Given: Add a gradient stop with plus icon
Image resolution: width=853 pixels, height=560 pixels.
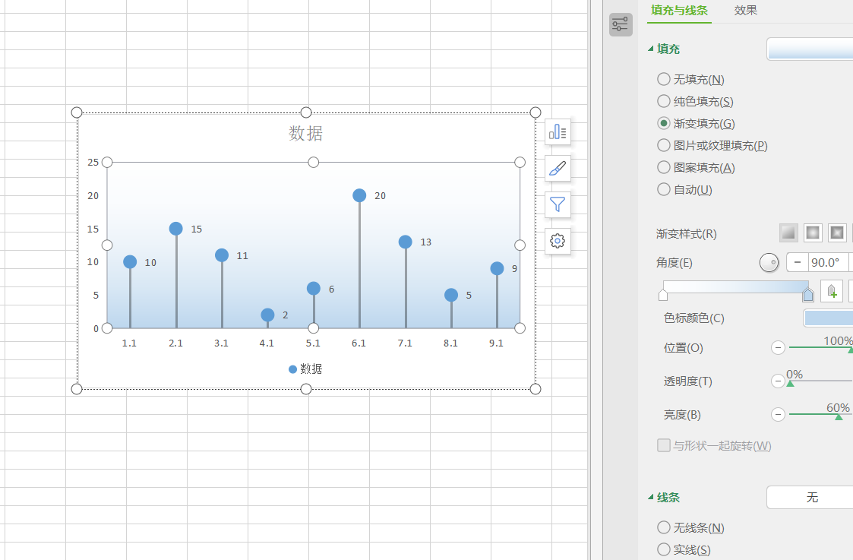Looking at the screenshot, I should (832, 291).
